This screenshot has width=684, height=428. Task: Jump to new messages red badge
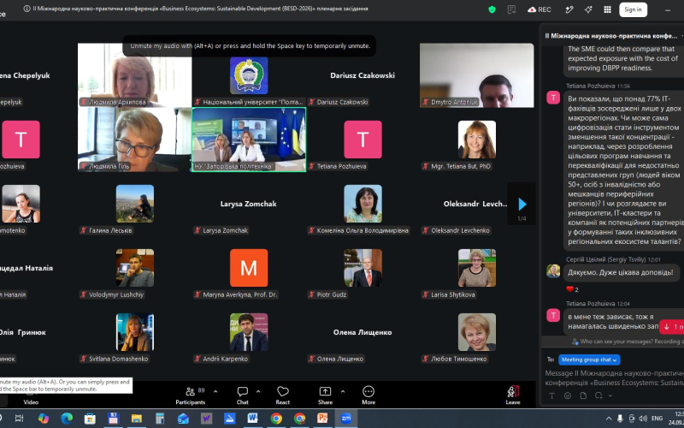point(672,326)
